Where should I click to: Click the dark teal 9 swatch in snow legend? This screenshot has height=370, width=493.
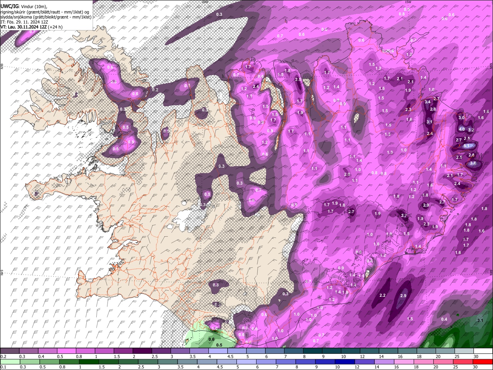coord(332,351)
